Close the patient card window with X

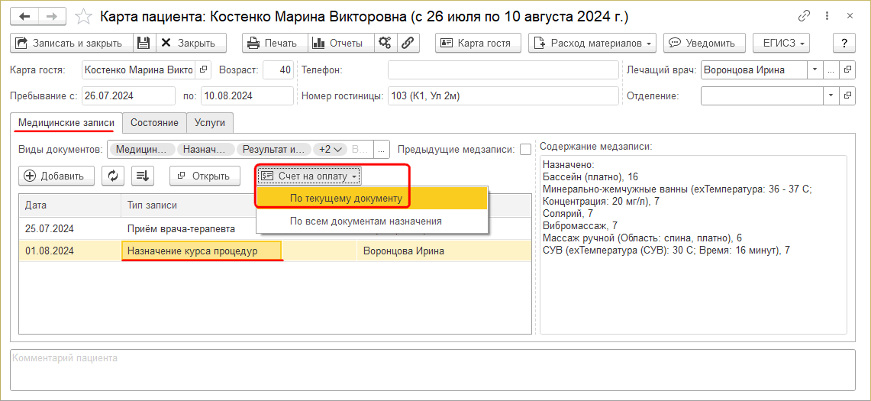850,17
